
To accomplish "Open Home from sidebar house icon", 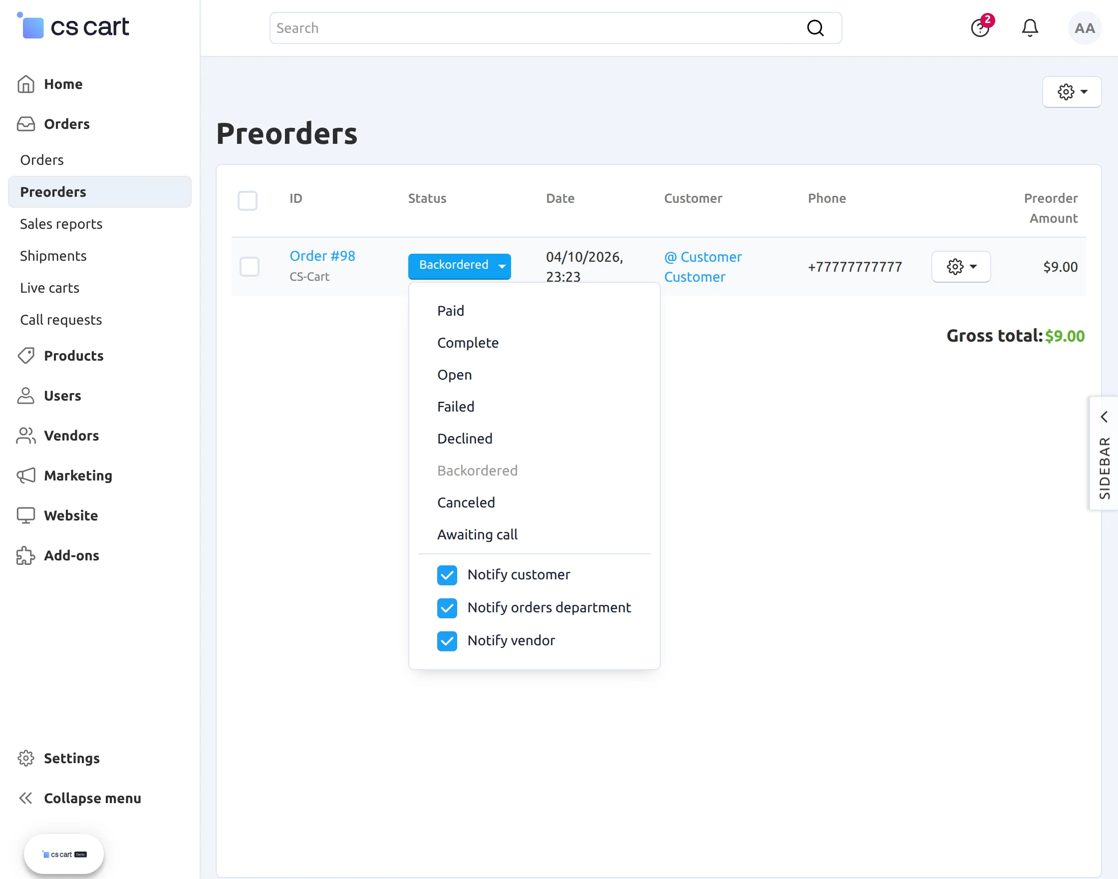I will point(26,84).
